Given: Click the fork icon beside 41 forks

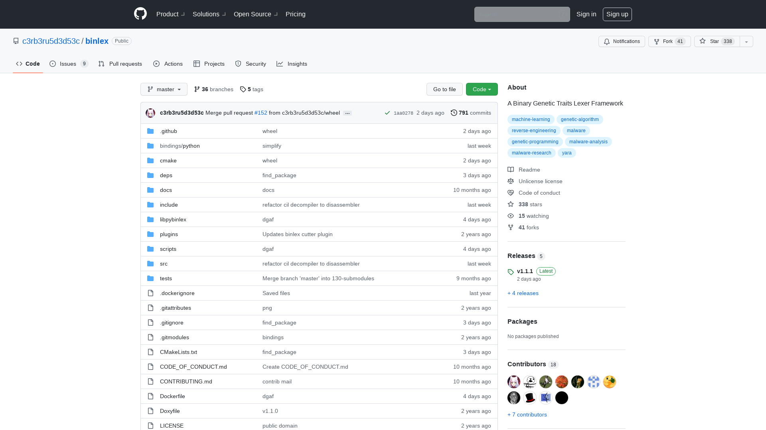Looking at the screenshot, I should point(511,227).
